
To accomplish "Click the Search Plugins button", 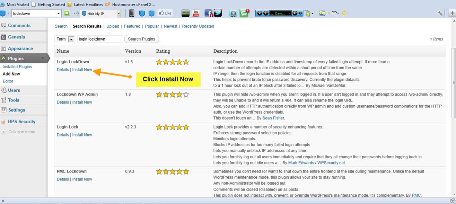I will (x=141, y=39).
